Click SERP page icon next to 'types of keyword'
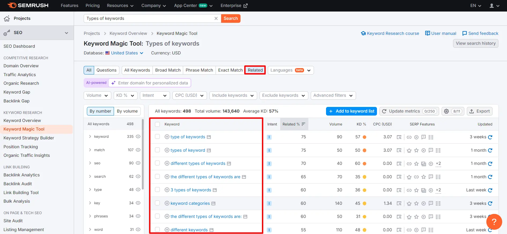 [x=209, y=150]
